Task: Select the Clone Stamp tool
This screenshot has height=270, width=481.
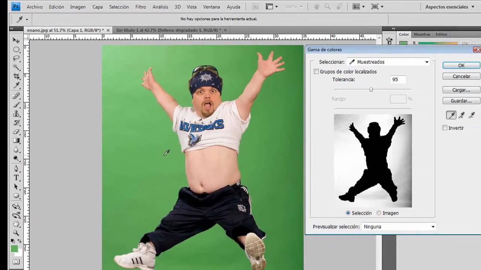Action: point(16,113)
